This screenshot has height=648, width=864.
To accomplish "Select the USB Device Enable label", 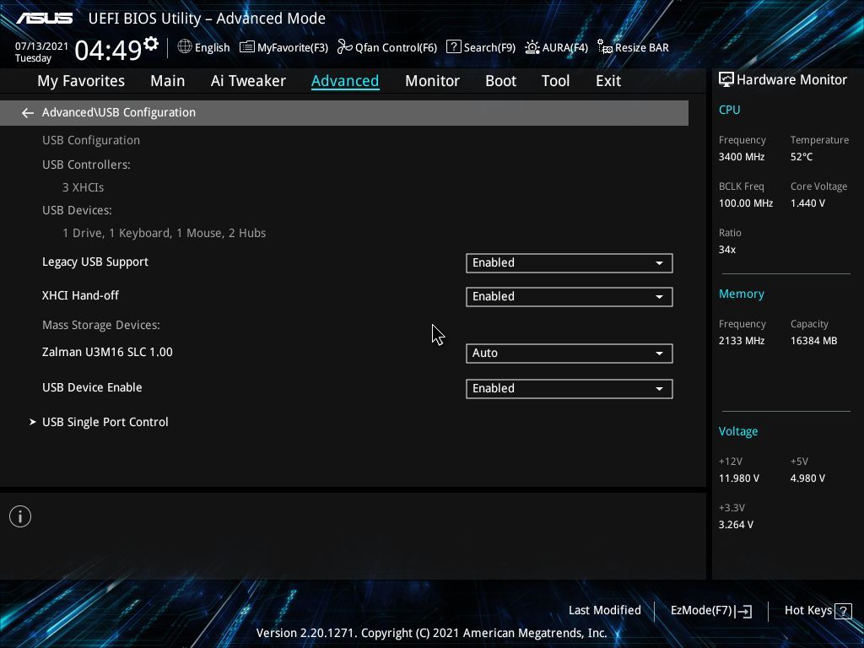I will (x=92, y=387).
